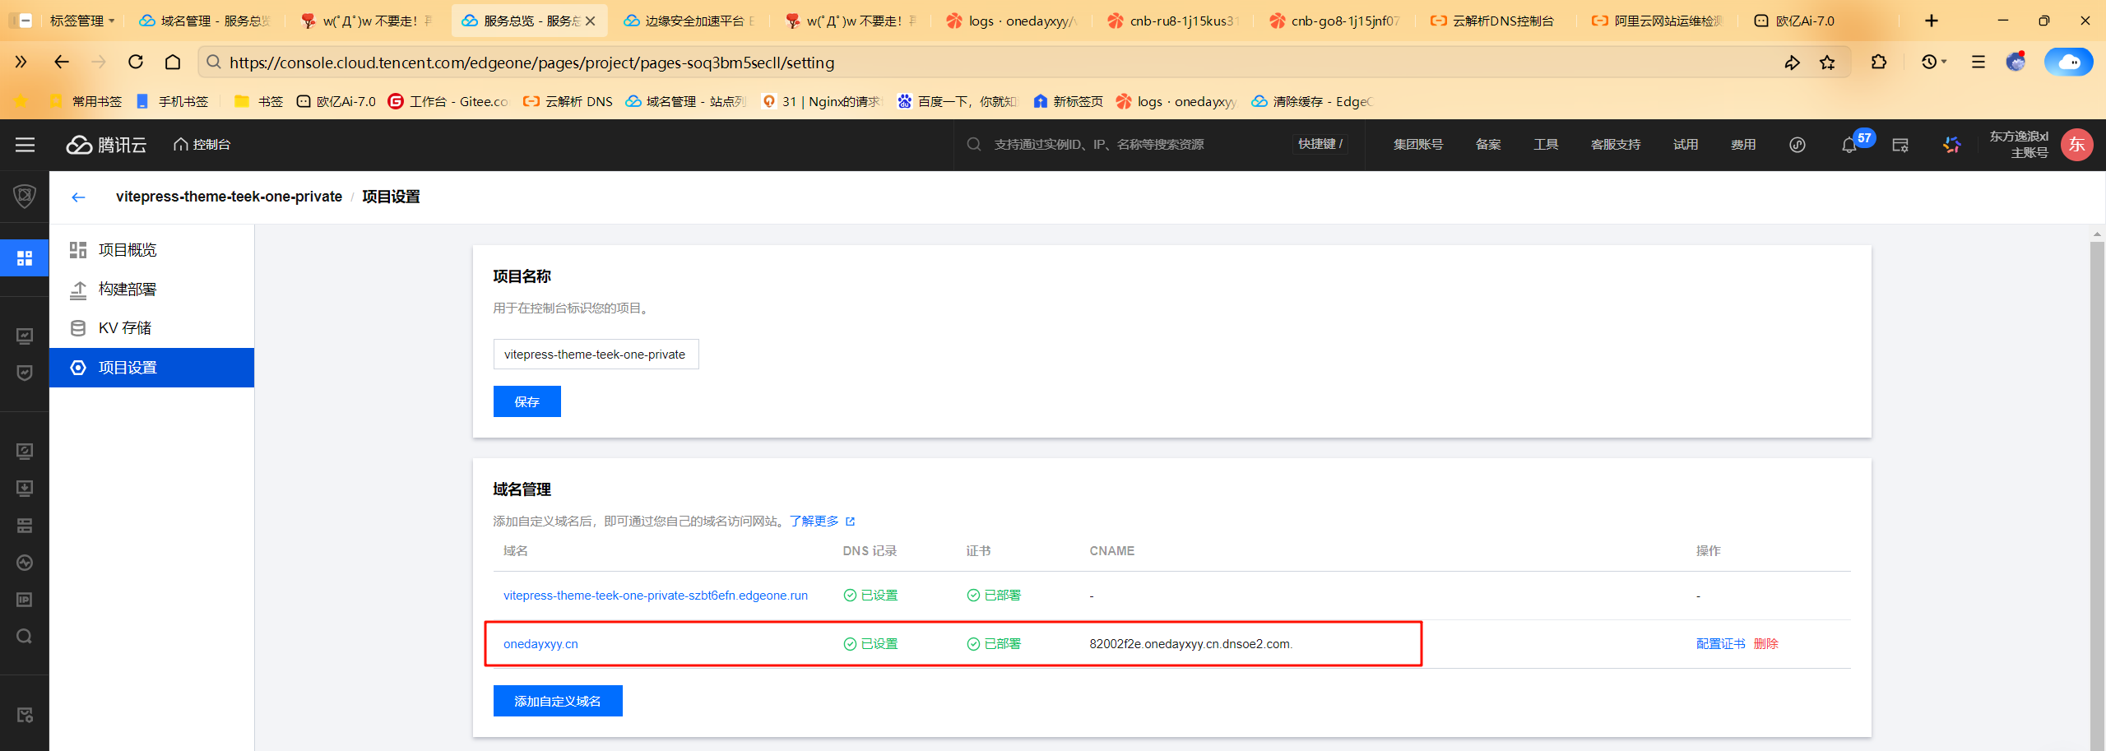
Task: Click the 快捷键 shortcut hint
Action: [1320, 144]
